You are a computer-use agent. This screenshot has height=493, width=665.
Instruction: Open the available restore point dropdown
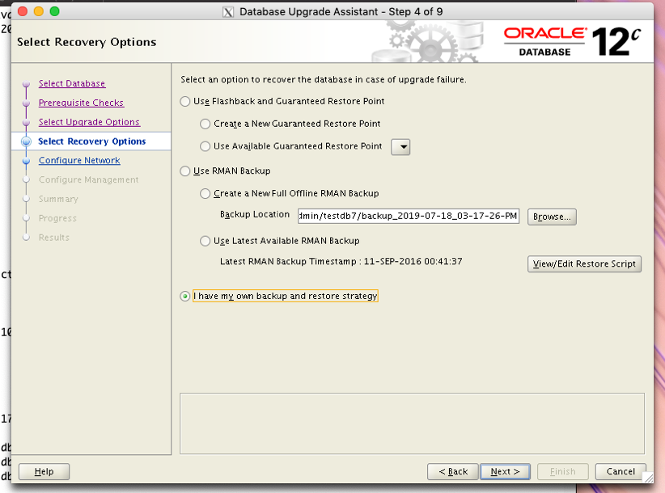(400, 147)
